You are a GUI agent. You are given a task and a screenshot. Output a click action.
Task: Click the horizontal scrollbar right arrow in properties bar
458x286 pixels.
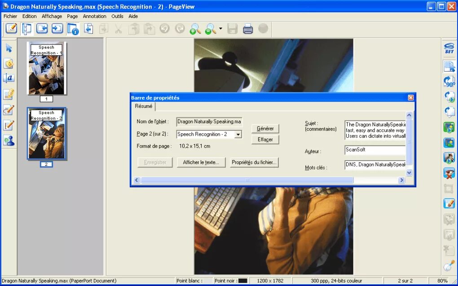pos(401,180)
